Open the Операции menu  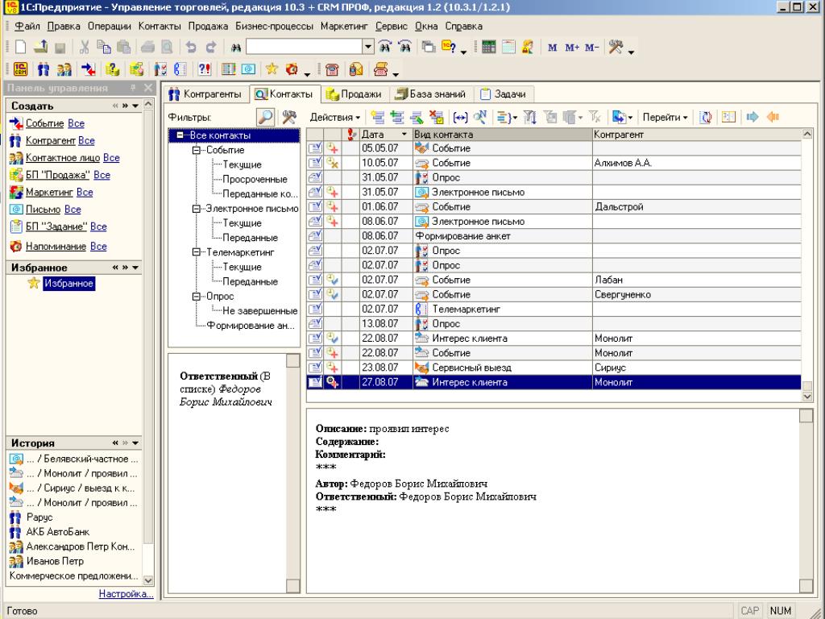click(110, 27)
